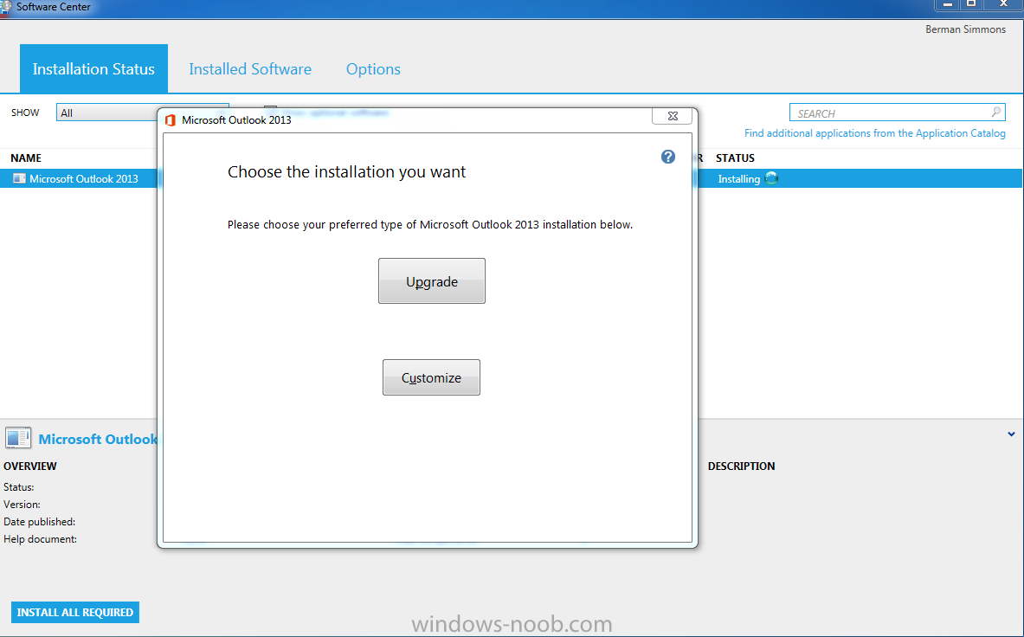Click the spinning Installing status icon

pos(771,178)
